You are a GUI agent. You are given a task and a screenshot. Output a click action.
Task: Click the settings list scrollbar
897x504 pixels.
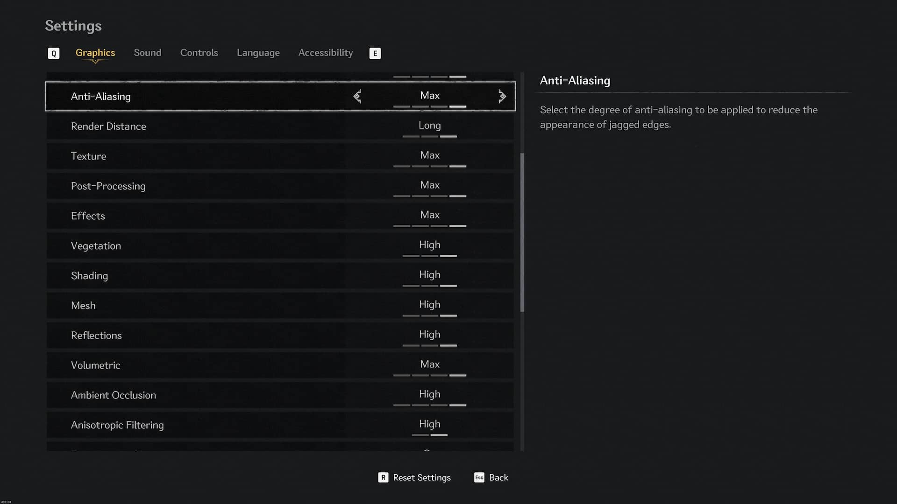point(522,232)
